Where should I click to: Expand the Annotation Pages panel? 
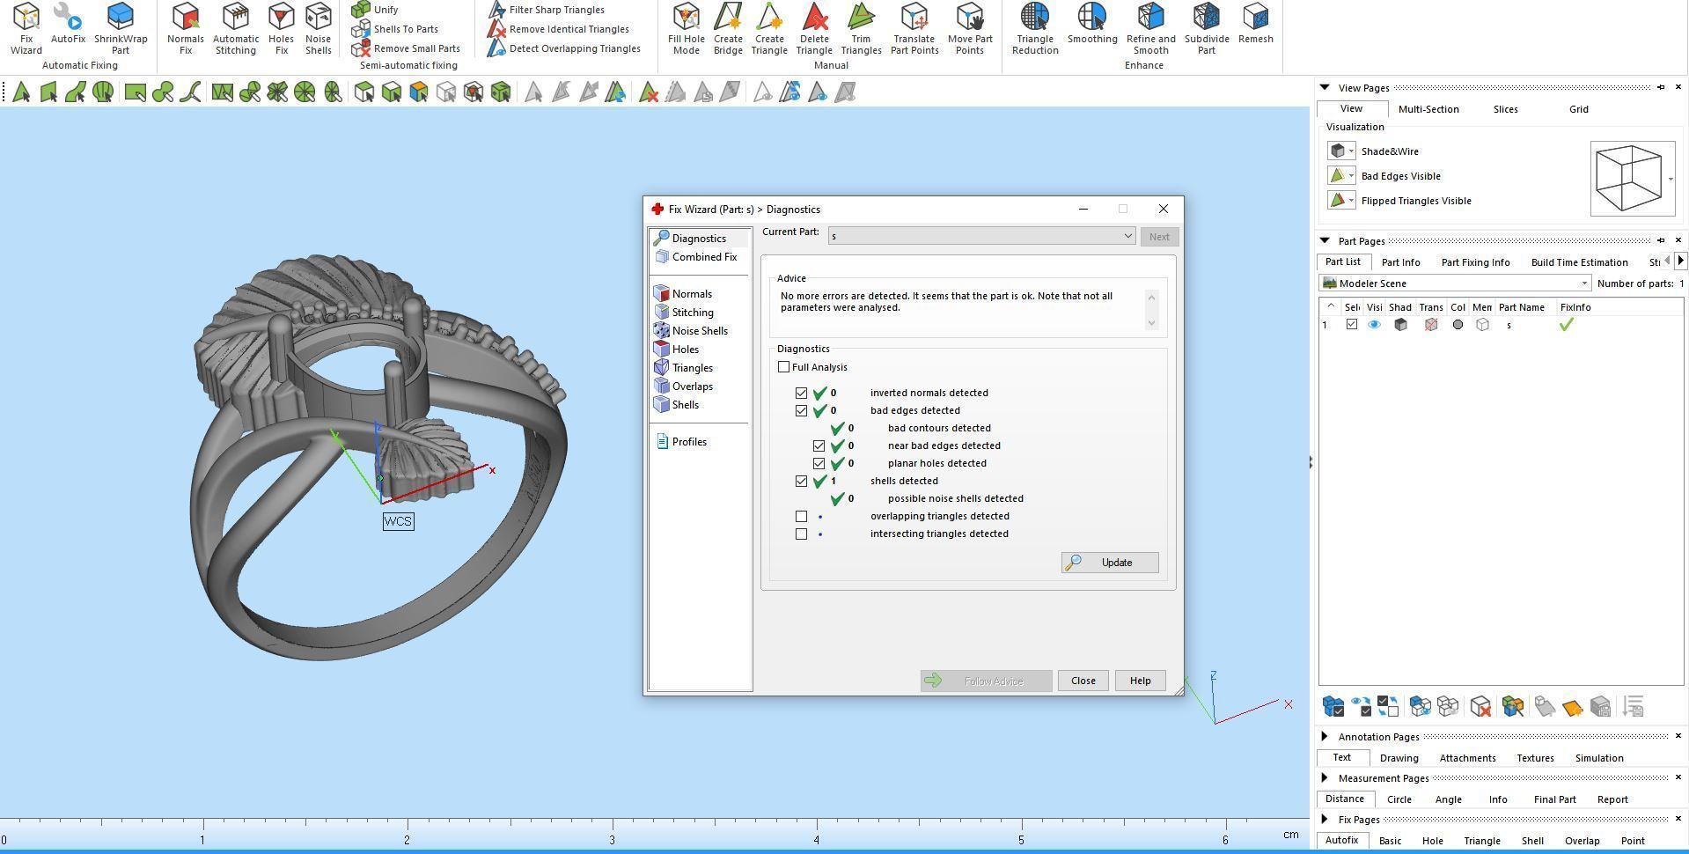pyautogui.click(x=1325, y=736)
